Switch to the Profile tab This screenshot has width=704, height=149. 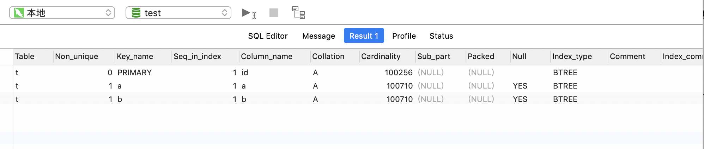(404, 36)
